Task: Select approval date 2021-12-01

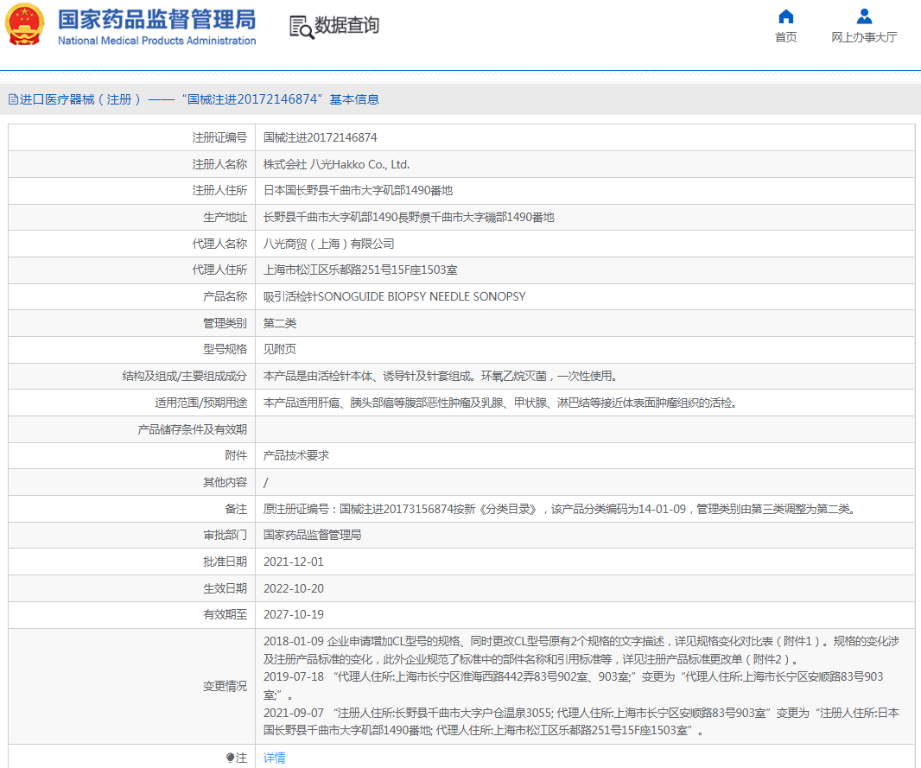Action: point(293,562)
